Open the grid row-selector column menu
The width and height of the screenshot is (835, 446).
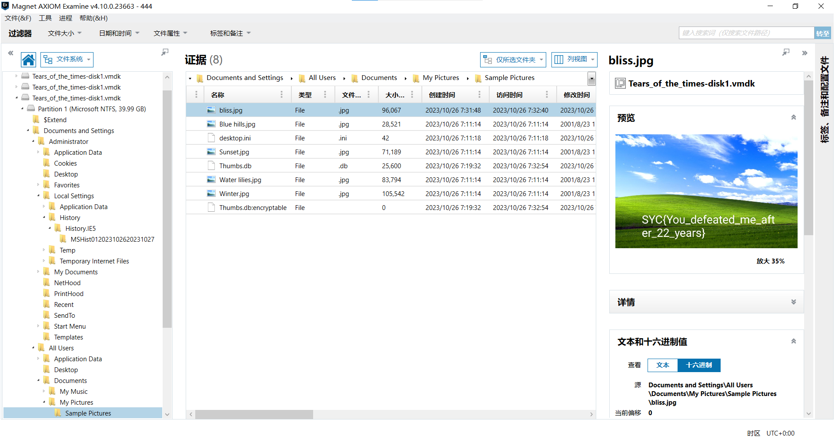tap(196, 94)
